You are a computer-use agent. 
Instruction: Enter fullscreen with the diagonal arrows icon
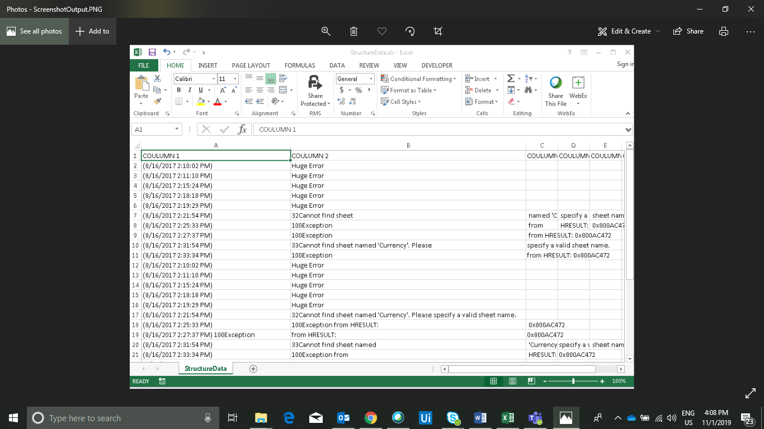(x=751, y=394)
